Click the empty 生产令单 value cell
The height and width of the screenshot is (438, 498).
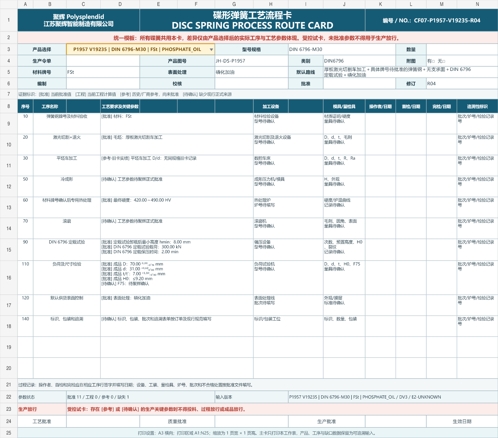pyautogui.click(x=103, y=61)
